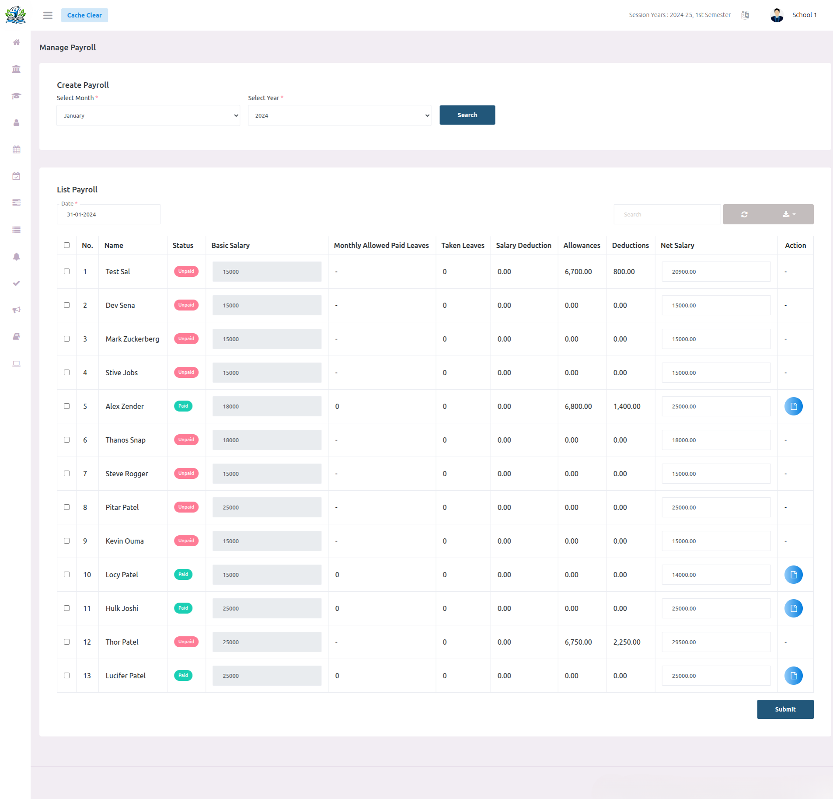
Task: Tick the checkbox for Pitar Patel
Action: point(66,507)
